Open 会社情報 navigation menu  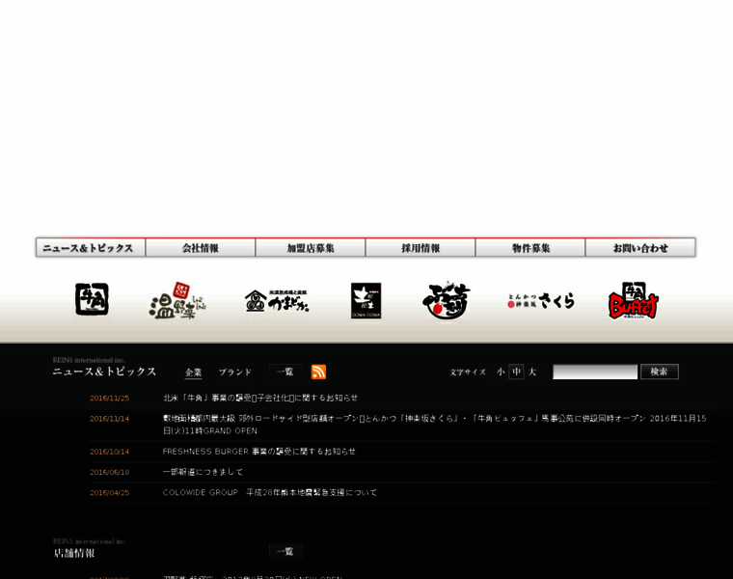pos(201,247)
